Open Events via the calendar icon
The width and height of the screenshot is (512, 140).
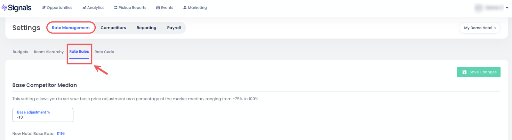158,8
